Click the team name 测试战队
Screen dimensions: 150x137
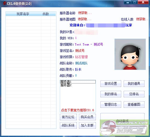point(81,63)
